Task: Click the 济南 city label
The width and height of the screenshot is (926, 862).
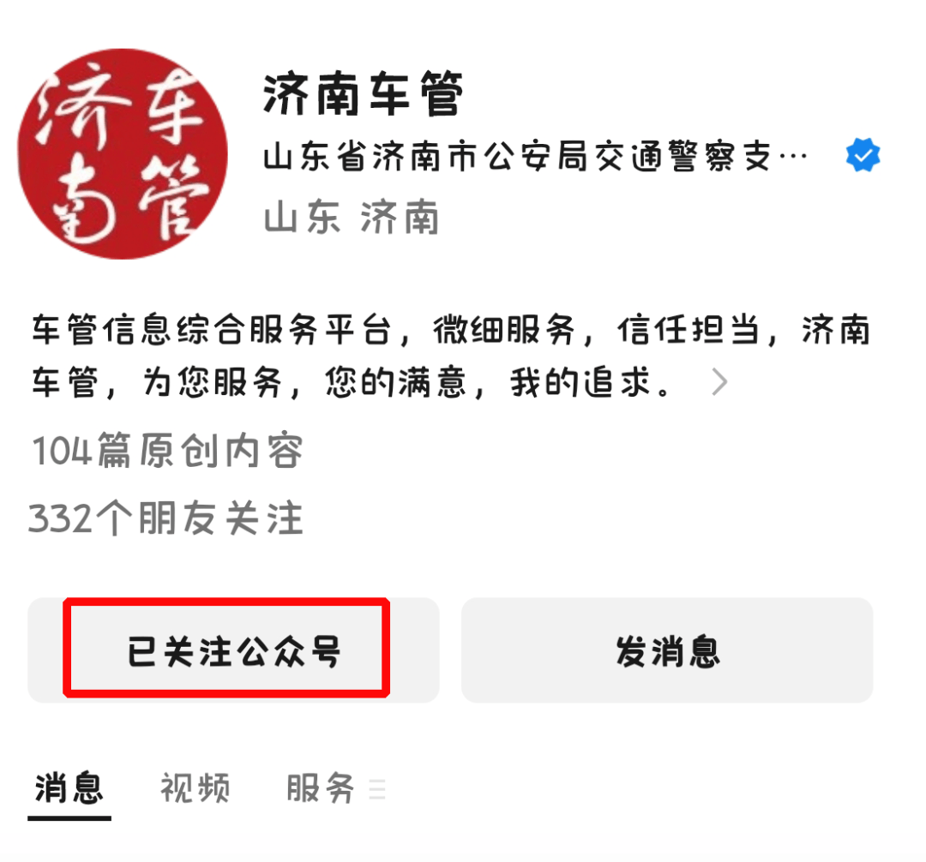Action: [x=400, y=217]
